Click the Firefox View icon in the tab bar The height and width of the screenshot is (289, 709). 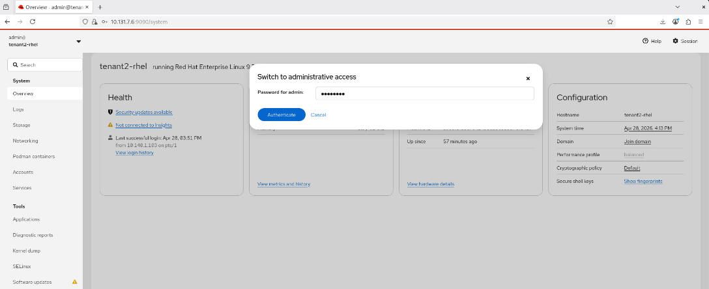(x=6, y=7)
